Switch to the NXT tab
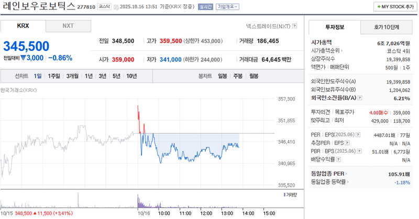This screenshot has width=419, height=219. click(68, 26)
